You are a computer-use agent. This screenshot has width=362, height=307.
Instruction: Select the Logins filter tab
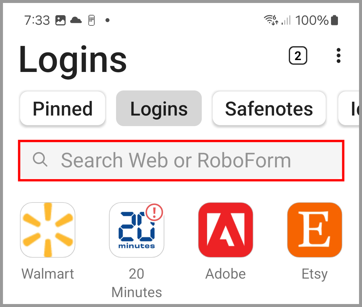pos(159,109)
